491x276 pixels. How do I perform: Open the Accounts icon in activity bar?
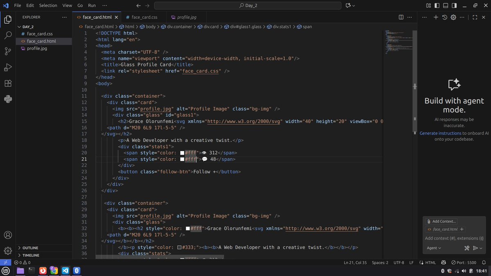coord(8,235)
